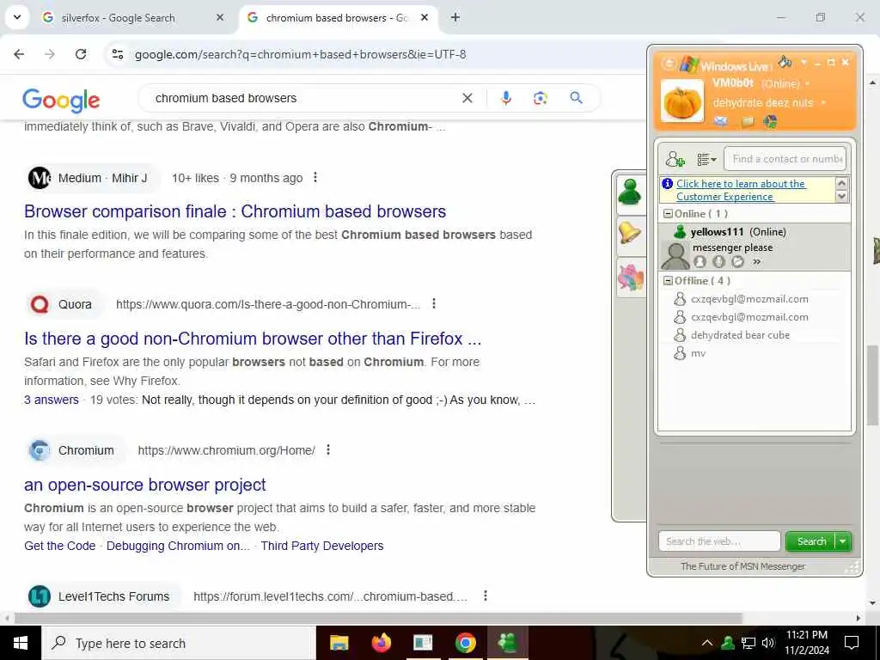Image resolution: width=880 pixels, height=660 pixels.
Task: Collapse the Offline (4) group
Action: [x=668, y=281]
